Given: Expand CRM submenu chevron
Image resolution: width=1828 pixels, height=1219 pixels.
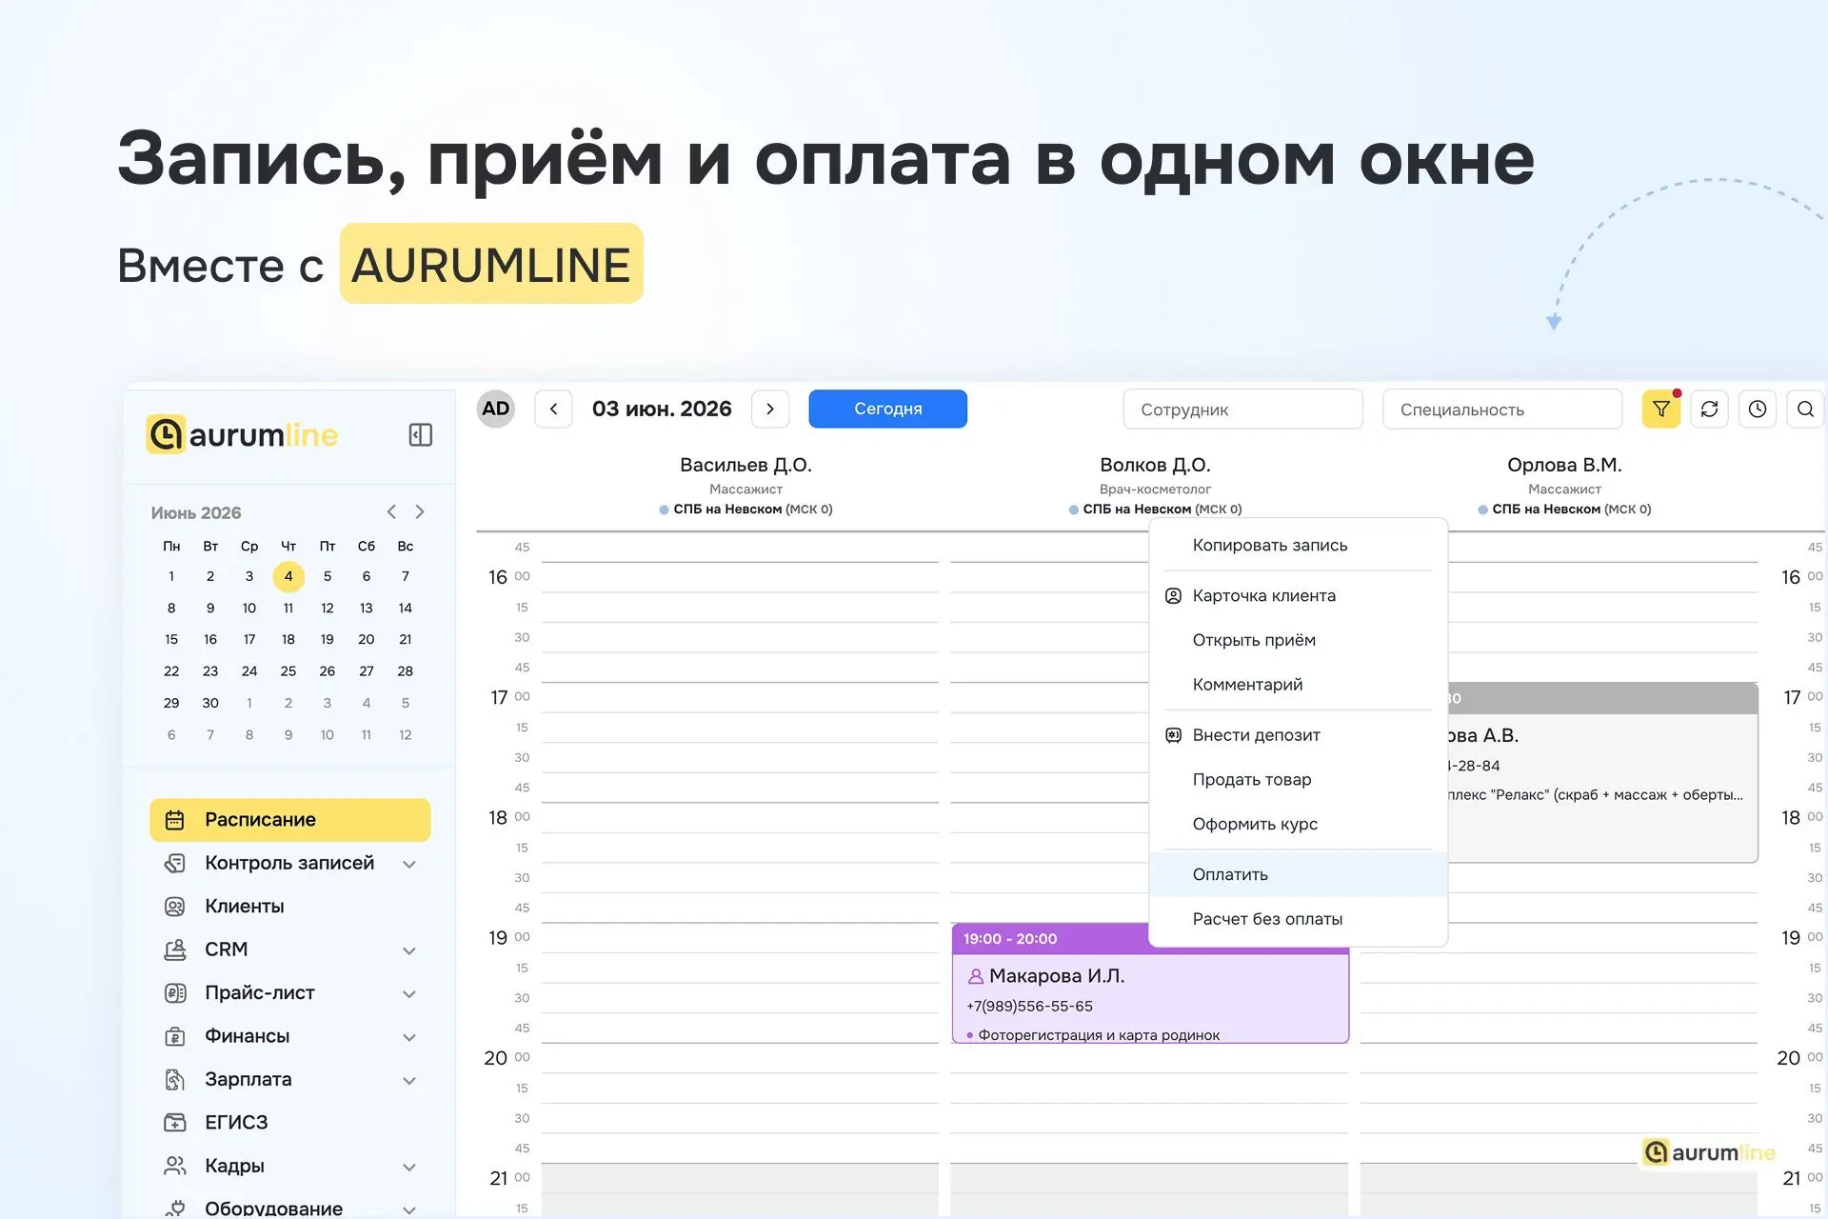Looking at the screenshot, I should (409, 950).
